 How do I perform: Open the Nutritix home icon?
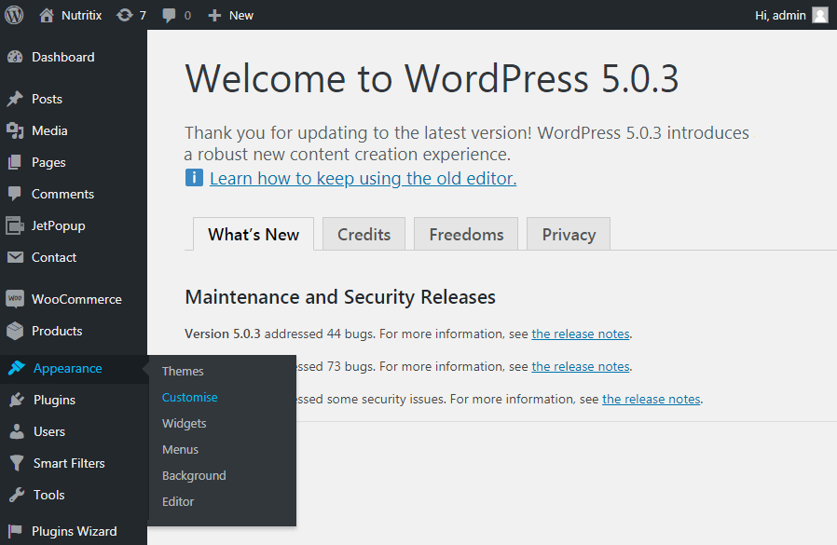coord(47,15)
